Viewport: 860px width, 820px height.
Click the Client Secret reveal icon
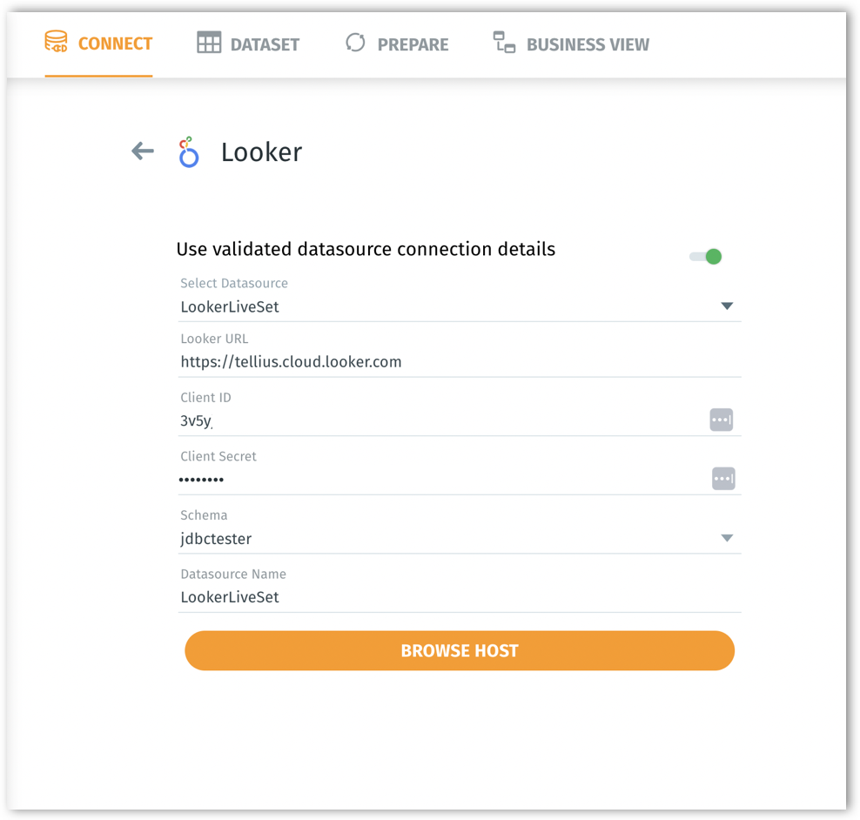coord(723,479)
